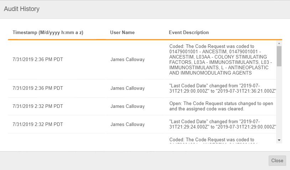Select the Timestamp column header
Viewport: 290px width, 170px height.
tap(48, 32)
